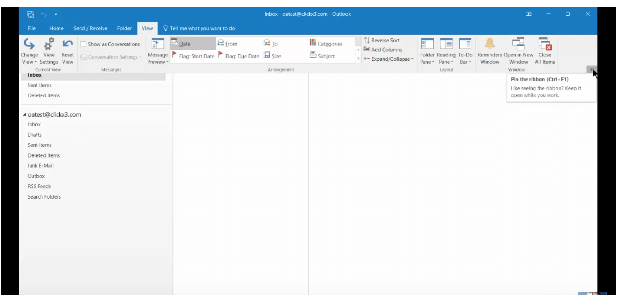Arrange messages by Date
Viewport: 623px width, 295px height.
tap(193, 44)
